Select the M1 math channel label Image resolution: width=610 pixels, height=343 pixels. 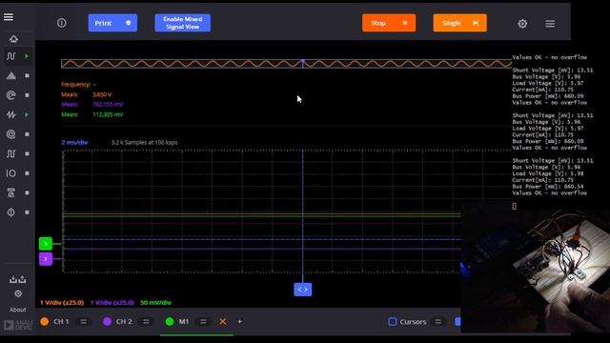[x=184, y=322]
